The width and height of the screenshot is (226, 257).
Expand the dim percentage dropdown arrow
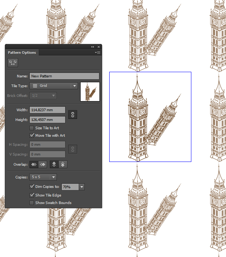click(82, 187)
